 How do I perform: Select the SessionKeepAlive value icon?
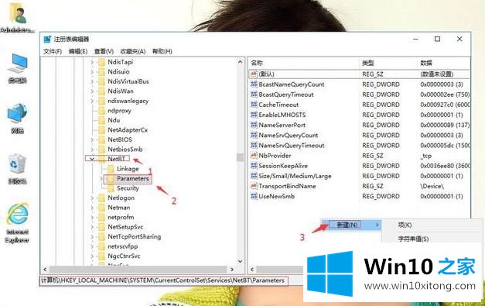click(x=254, y=166)
